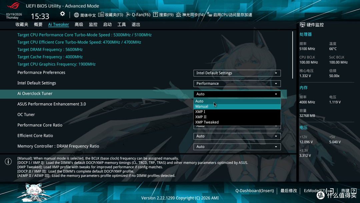Click the 66°C temperature reading
Viewport: 360px width, 203px height.
pyautogui.click(x=333, y=49)
